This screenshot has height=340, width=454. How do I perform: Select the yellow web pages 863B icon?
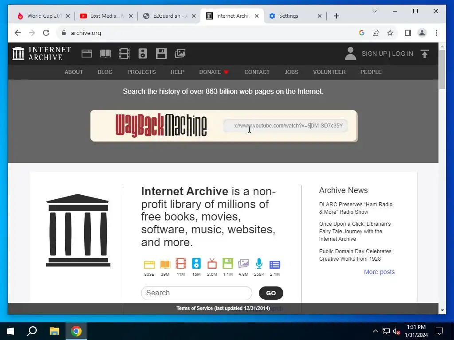coord(149,265)
